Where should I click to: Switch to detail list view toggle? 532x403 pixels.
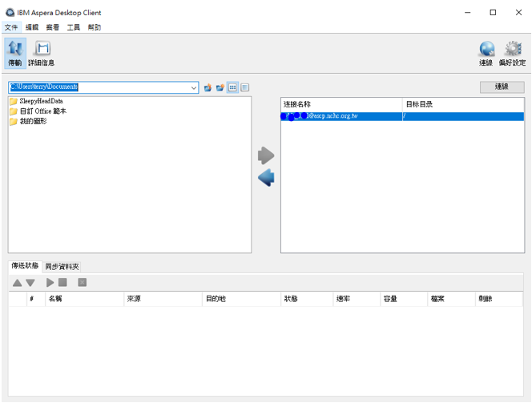pos(245,87)
